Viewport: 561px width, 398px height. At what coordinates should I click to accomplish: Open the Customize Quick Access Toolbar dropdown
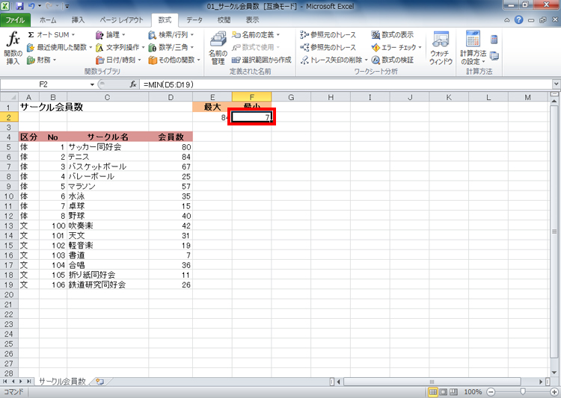67,7
